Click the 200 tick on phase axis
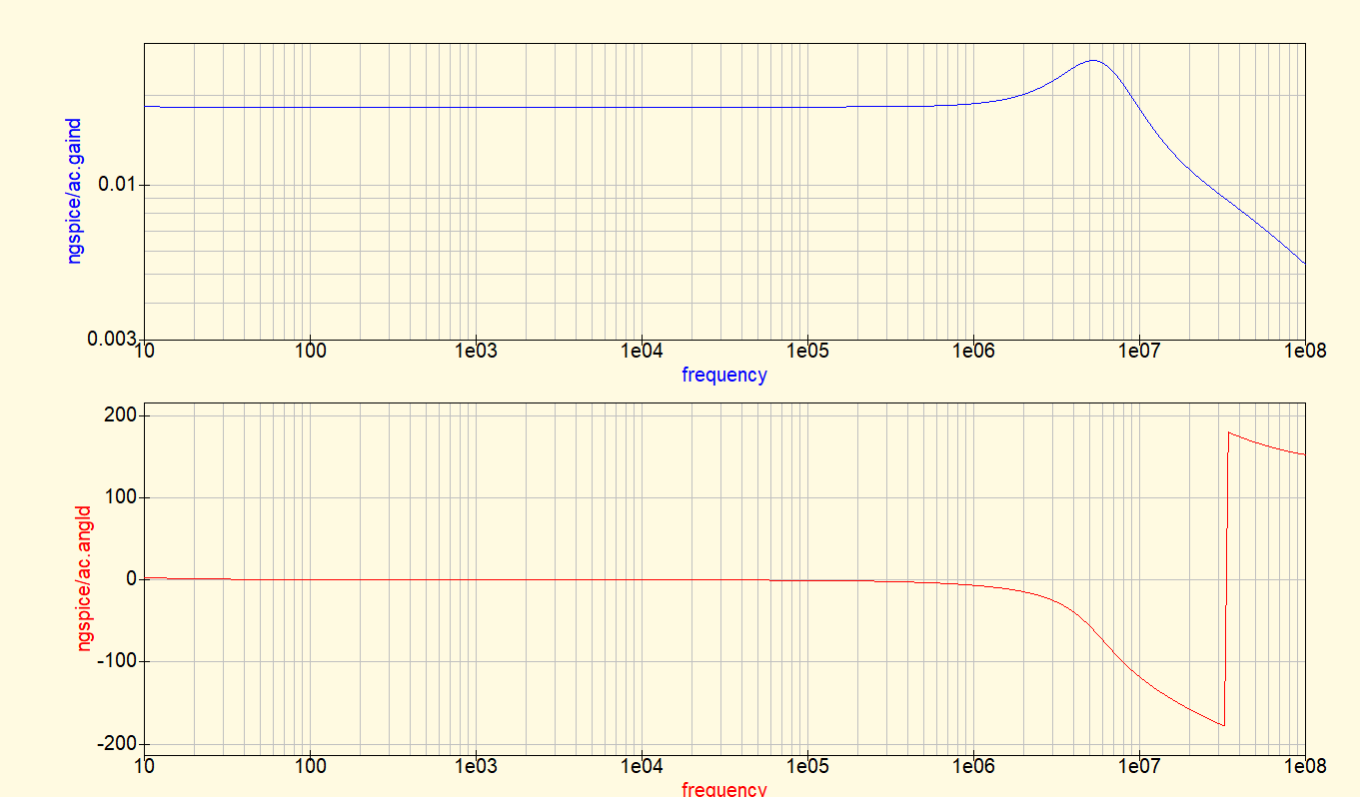The image size is (1360, 798). (x=121, y=415)
